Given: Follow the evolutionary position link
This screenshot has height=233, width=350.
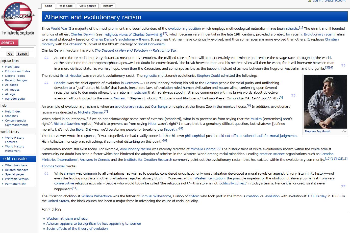Looking at the screenshot, I should pyautogui.click(x=185, y=29).
